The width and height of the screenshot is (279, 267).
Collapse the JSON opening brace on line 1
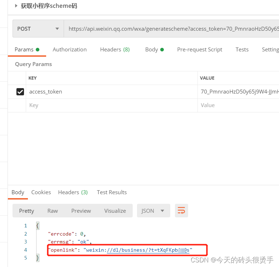coord(38,226)
